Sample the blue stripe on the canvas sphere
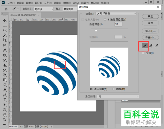 coord(60,65)
